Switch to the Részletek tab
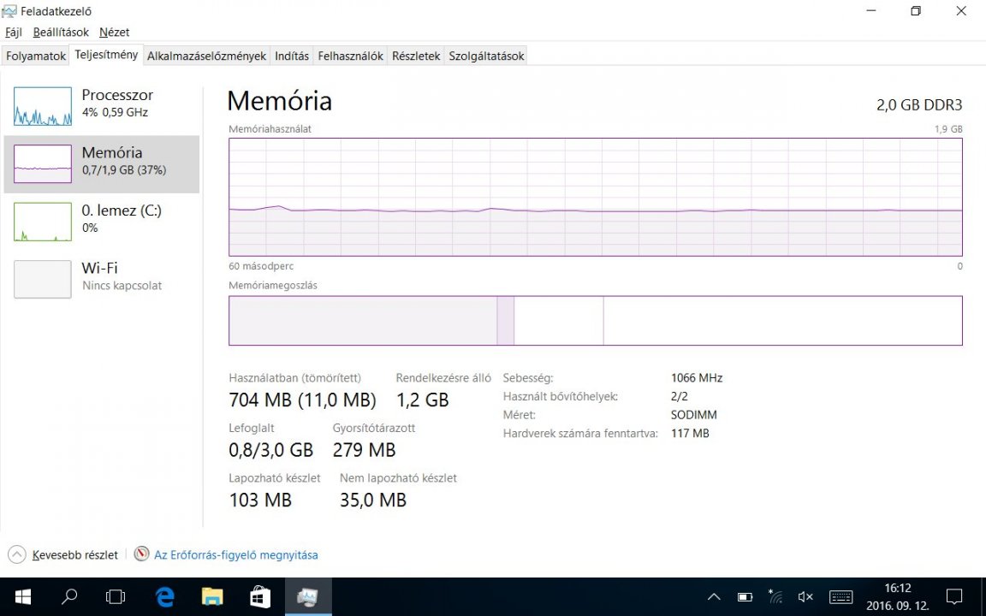The height and width of the screenshot is (616, 986). [x=416, y=56]
